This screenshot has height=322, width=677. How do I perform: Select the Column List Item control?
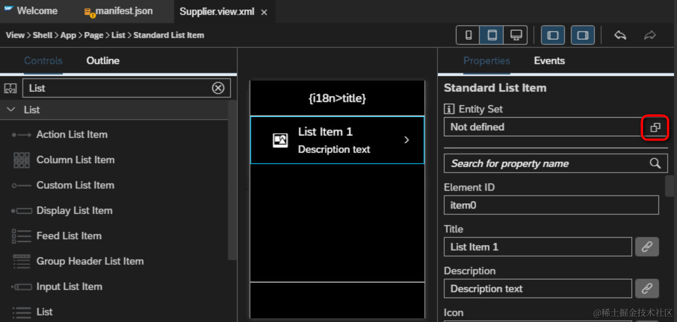coord(75,160)
